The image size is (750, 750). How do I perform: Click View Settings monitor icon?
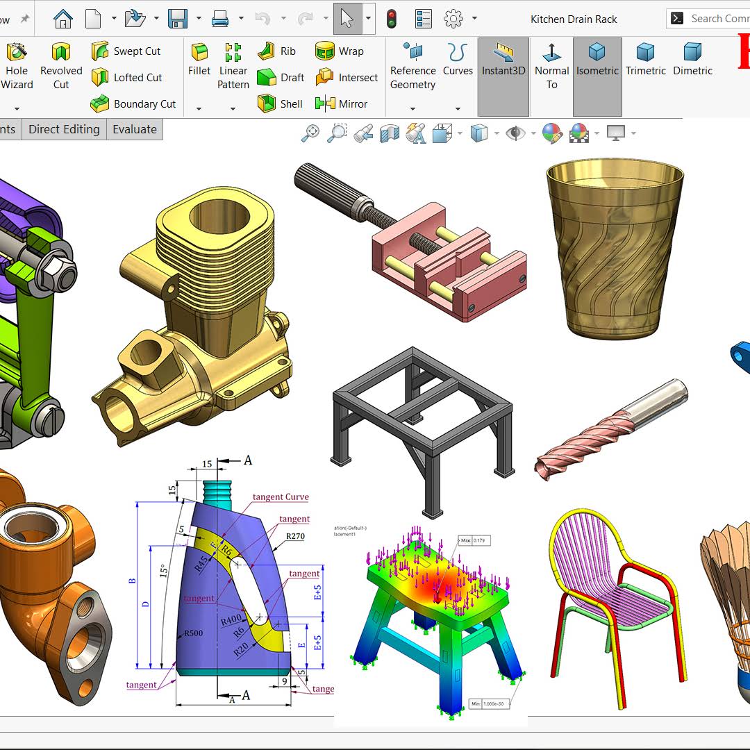pyautogui.click(x=615, y=133)
